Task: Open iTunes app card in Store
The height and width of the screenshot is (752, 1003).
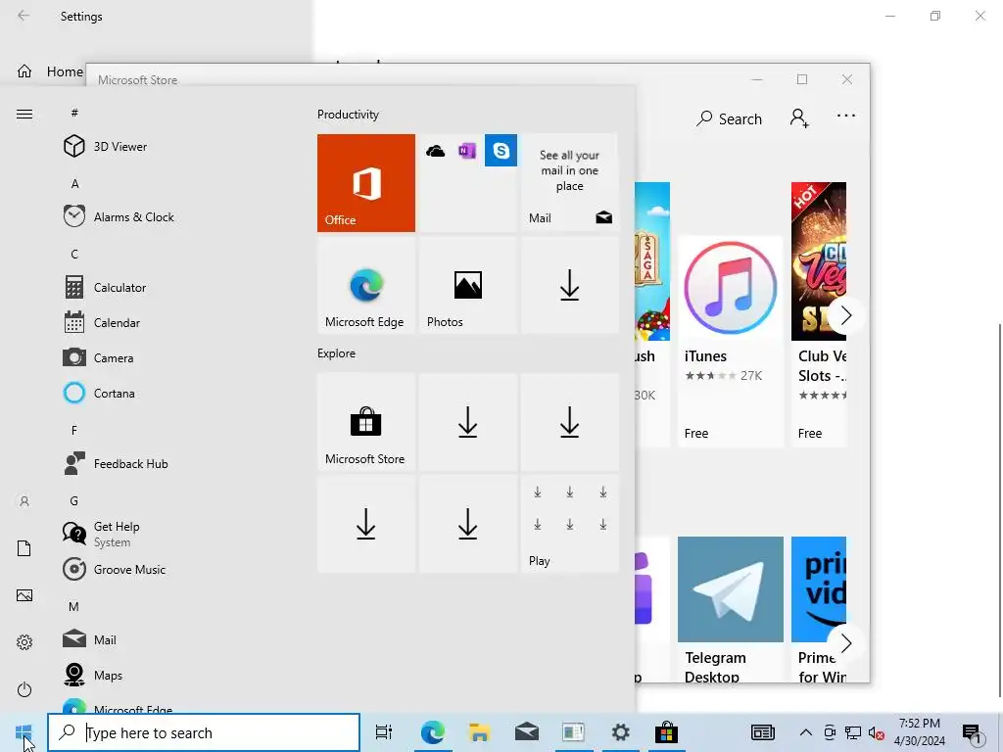Action: point(731,341)
